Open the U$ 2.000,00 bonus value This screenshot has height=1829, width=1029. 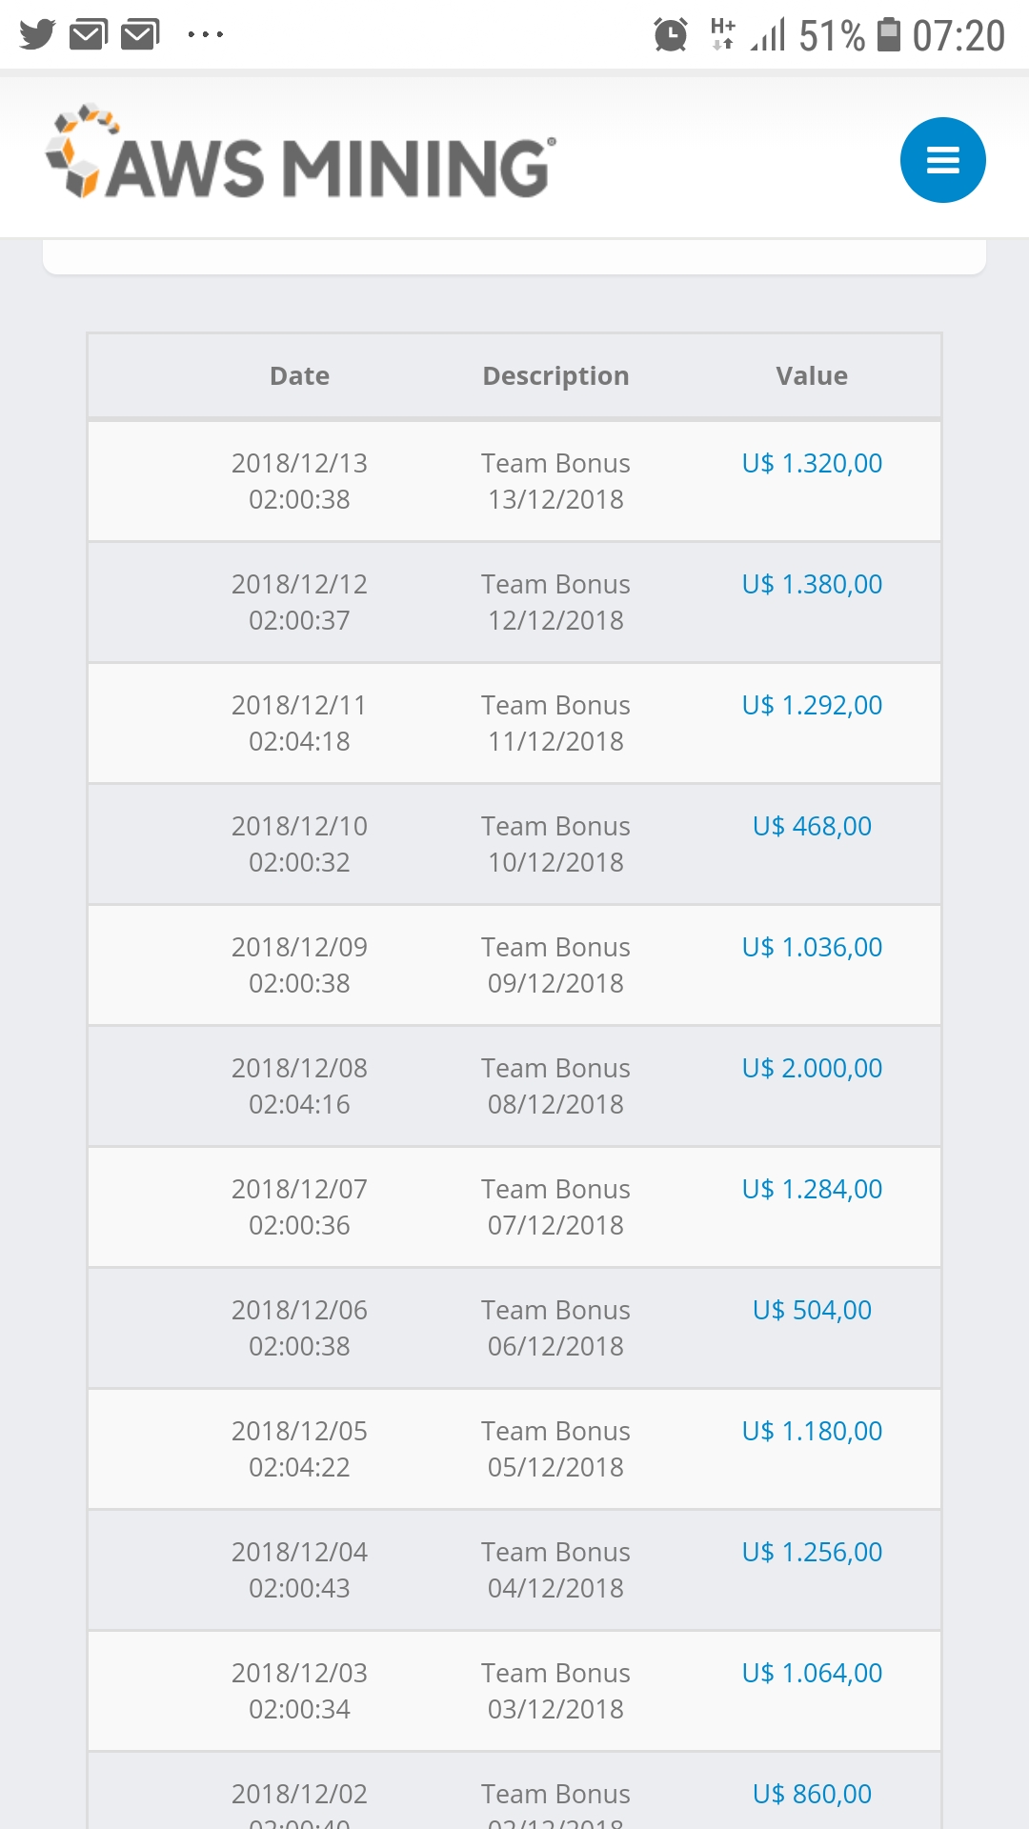click(x=812, y=1069)
